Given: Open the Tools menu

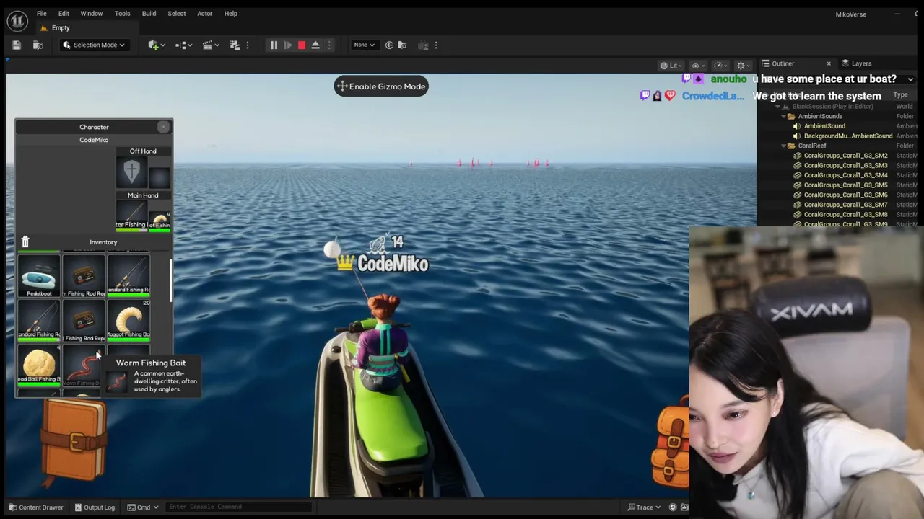Looking at the screenshot, I should (122, 14).
